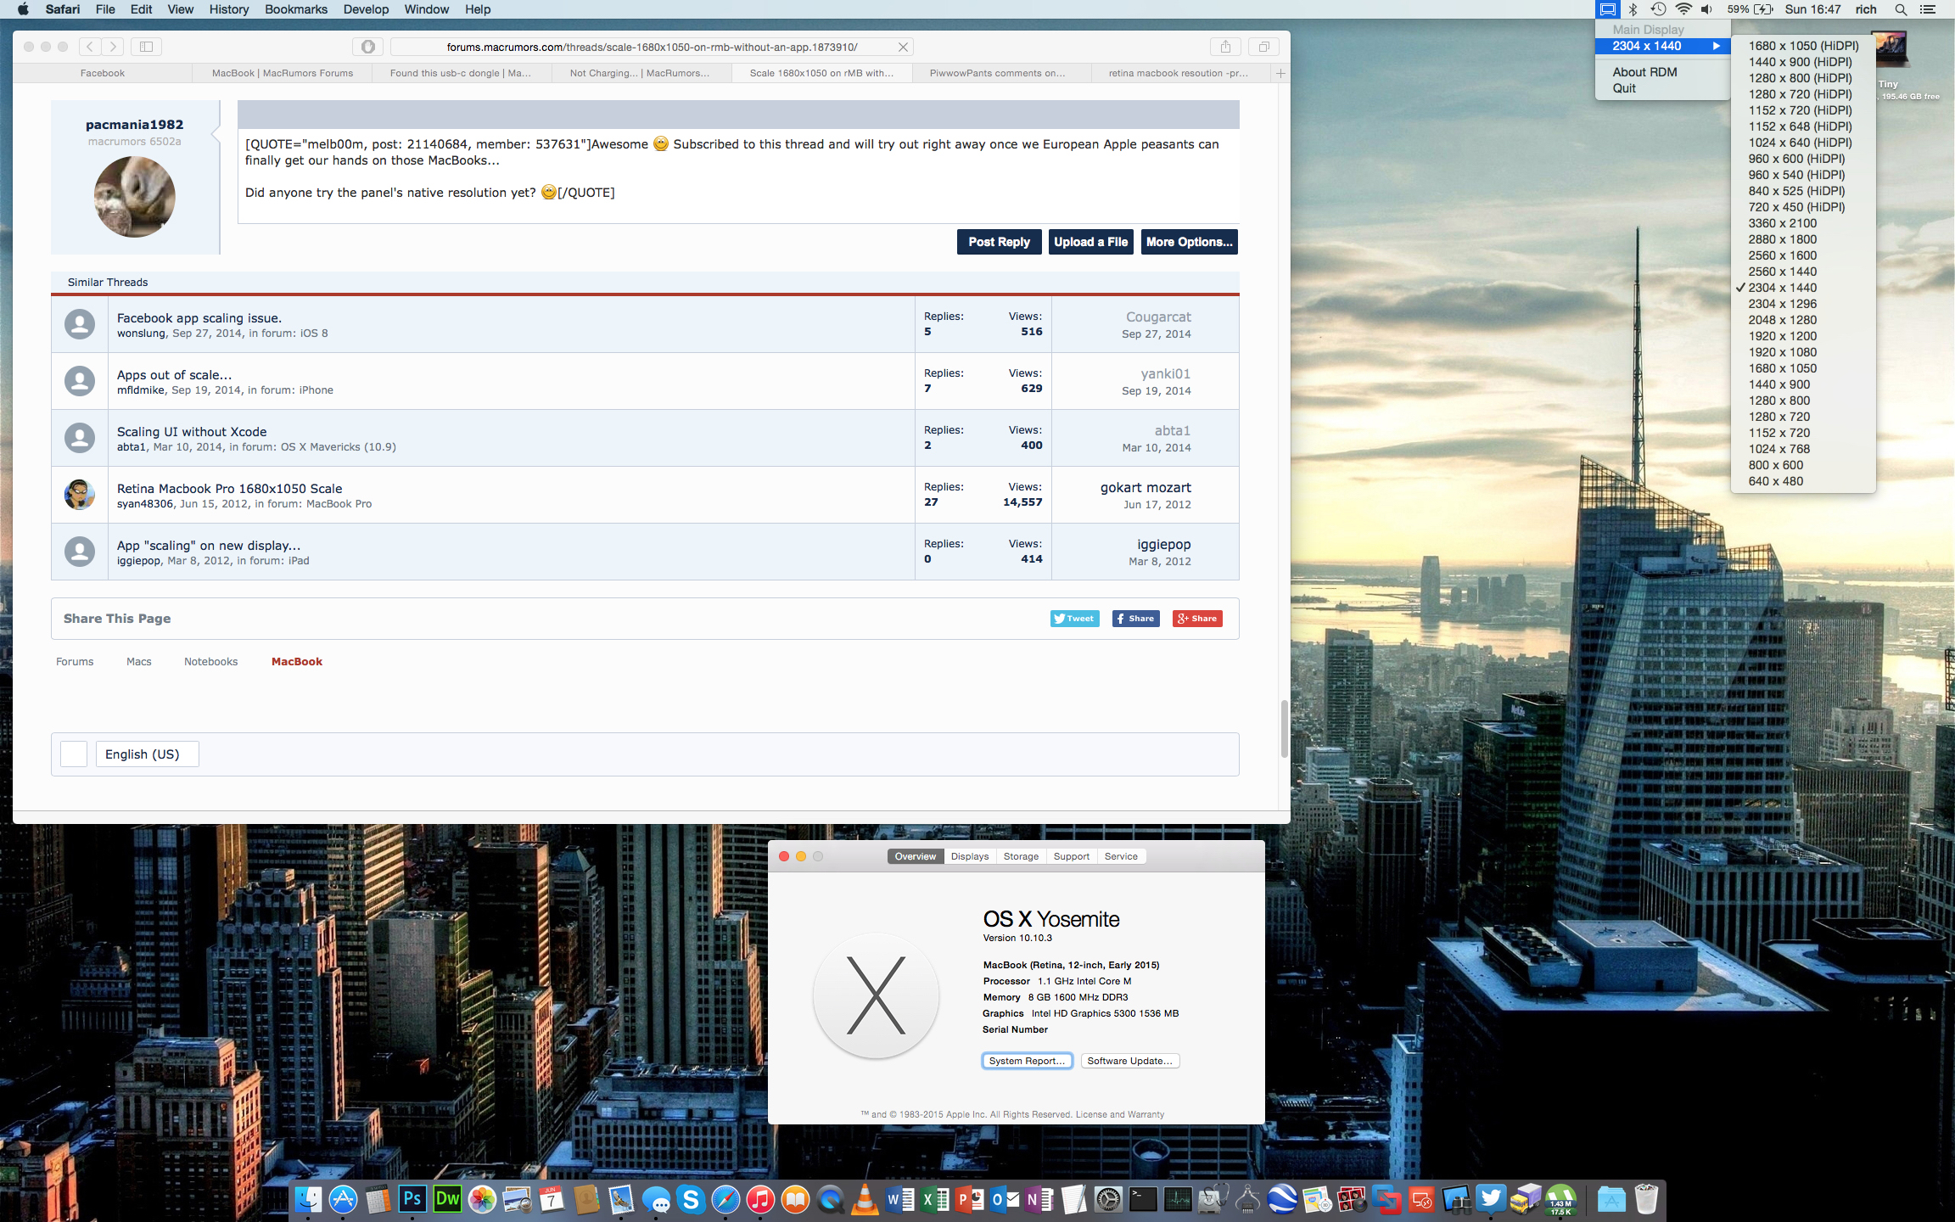Open Mail app from the Dock

[621, 1199]
